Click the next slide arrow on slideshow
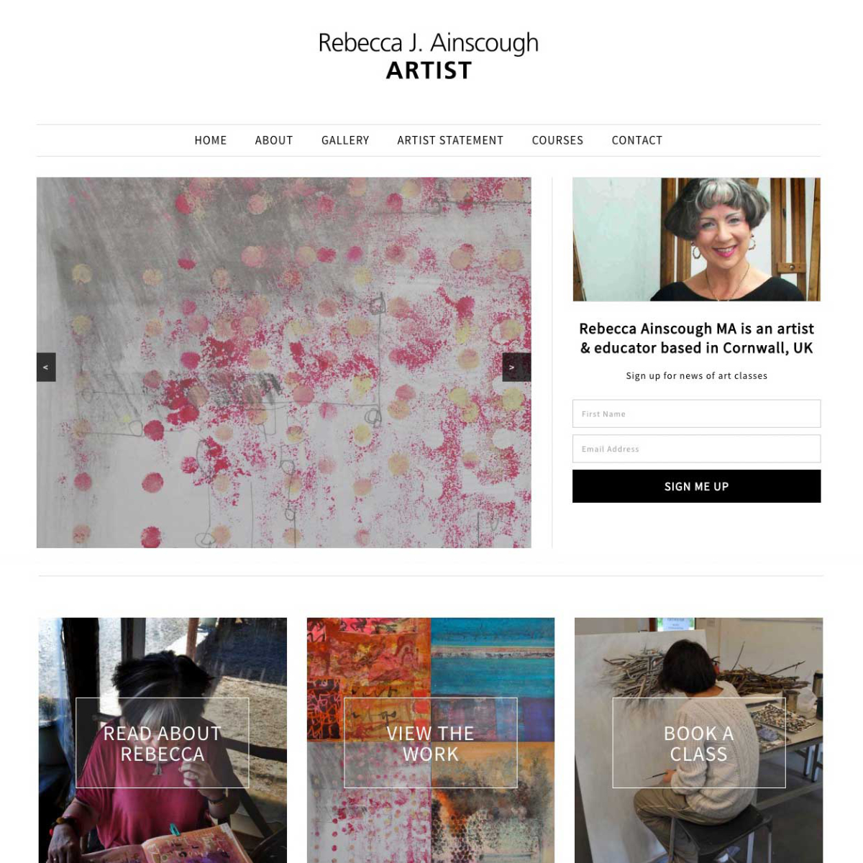This screenshot has width=863, height=863. pos(516,367)
